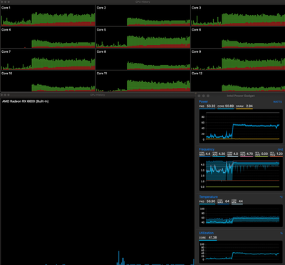Select the Utilization section heading
The width and height of the screenshot is (285, 265).
click(x=206, y=233)
